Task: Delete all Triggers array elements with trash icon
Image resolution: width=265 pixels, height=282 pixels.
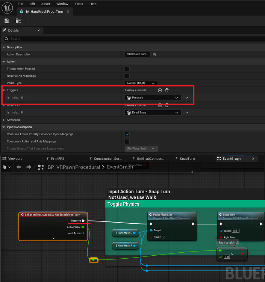Action: (167, 90)
